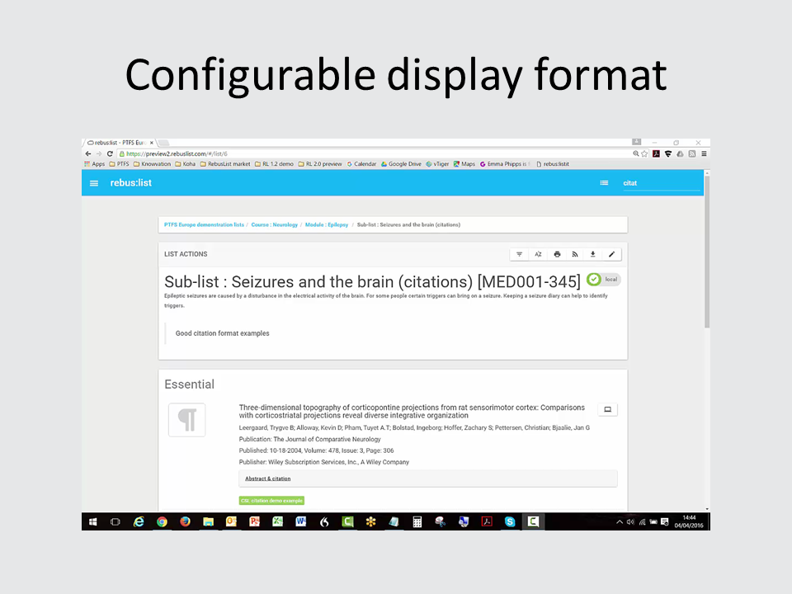792x594 pixels.
Task: Navigate to Module : Epilepsy breadcrumb
Action: click(x=326, y=224)
